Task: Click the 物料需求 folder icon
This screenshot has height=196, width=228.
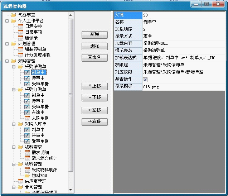Action: tap(20, 147)
